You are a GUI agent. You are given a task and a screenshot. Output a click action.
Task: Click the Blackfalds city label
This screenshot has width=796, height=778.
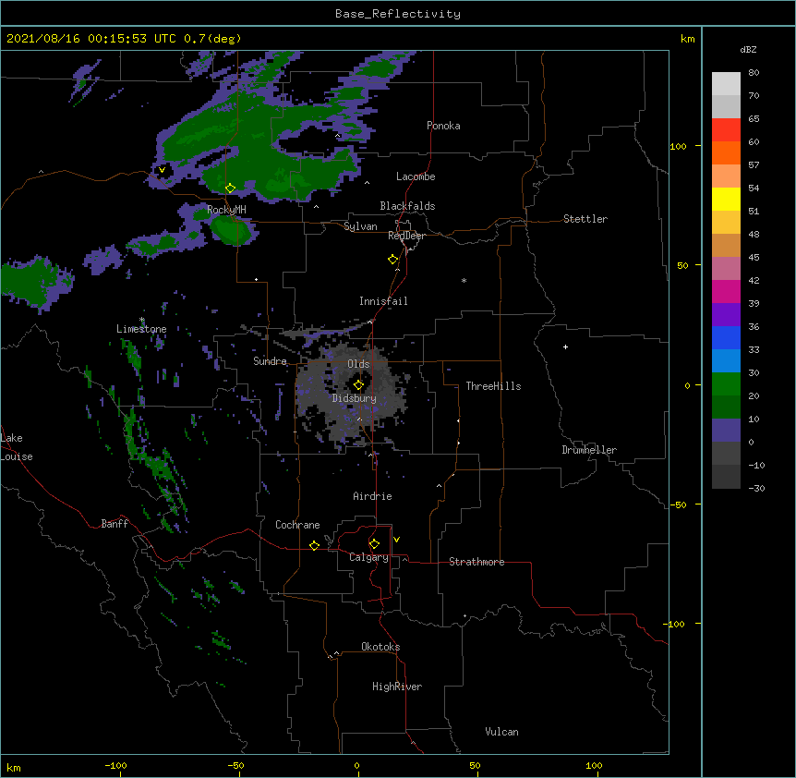tap(407, 206)
